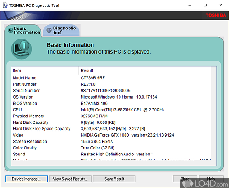
Task: Select the True Color (32 Bit) value
Action: click(x=98, y=148)
